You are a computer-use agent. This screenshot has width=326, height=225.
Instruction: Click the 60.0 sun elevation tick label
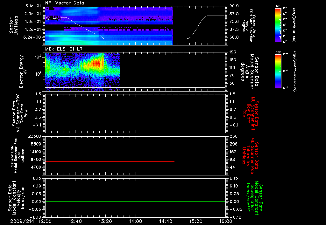coord(234,37)
